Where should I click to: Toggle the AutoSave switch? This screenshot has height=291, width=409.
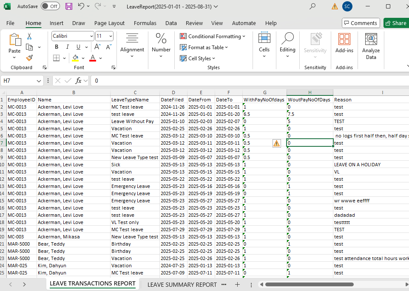(x=51, y=6)
